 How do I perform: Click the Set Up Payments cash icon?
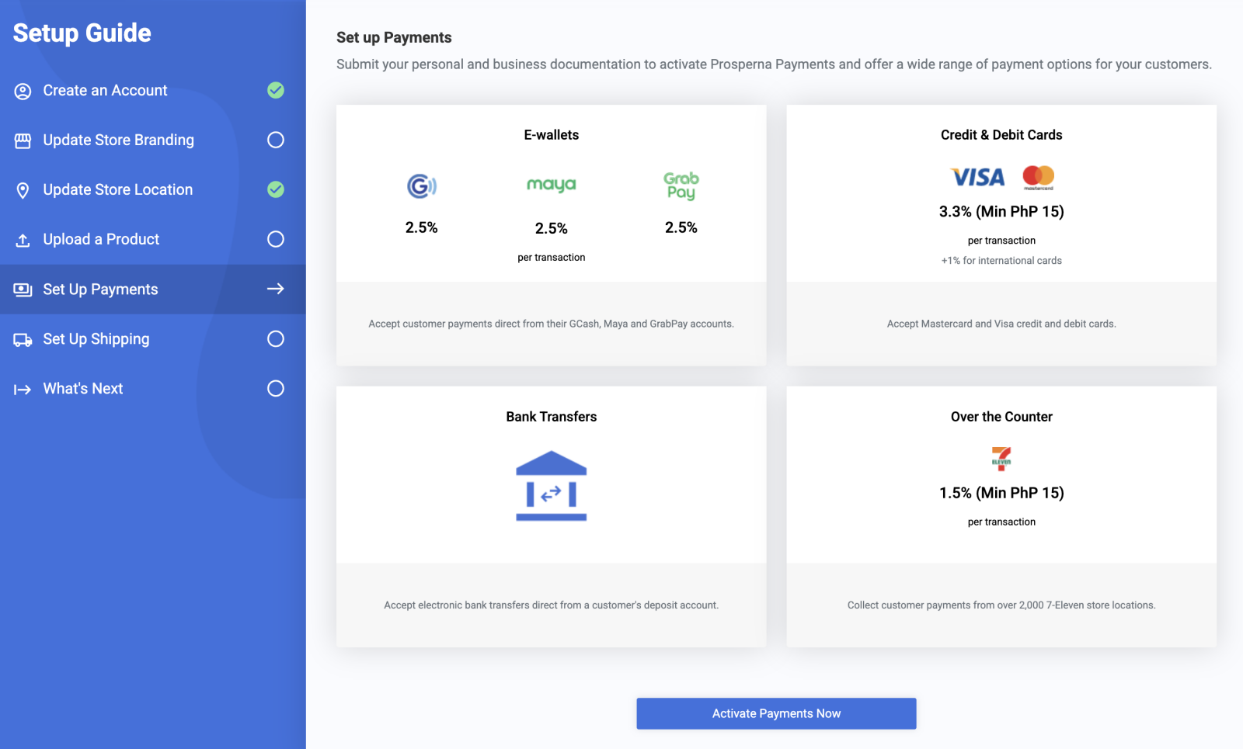point(23,290)
